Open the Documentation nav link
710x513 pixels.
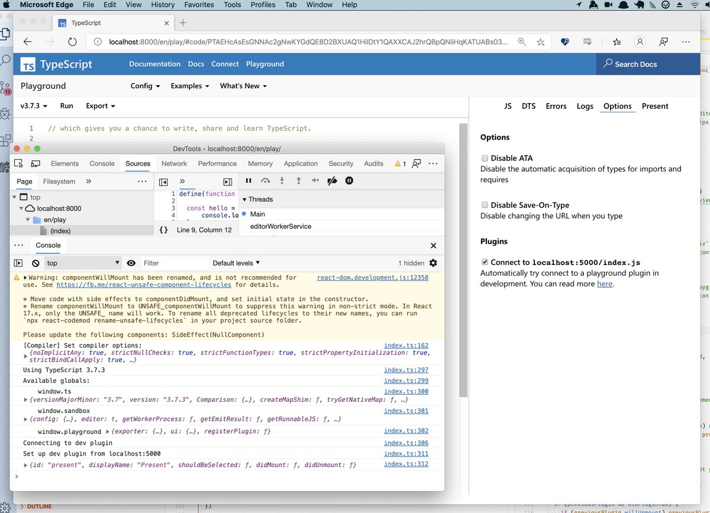point(155,64)
